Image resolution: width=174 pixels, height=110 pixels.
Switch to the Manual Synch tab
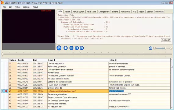point(78,12)
